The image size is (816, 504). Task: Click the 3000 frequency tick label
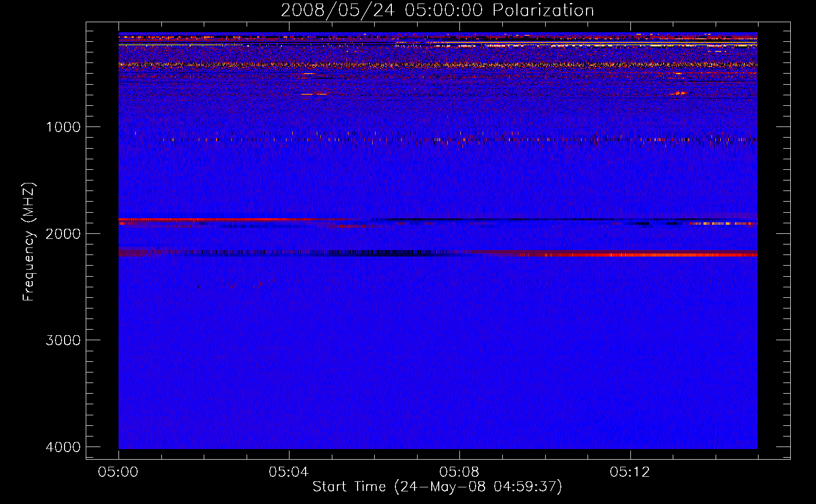click(63, 340)
